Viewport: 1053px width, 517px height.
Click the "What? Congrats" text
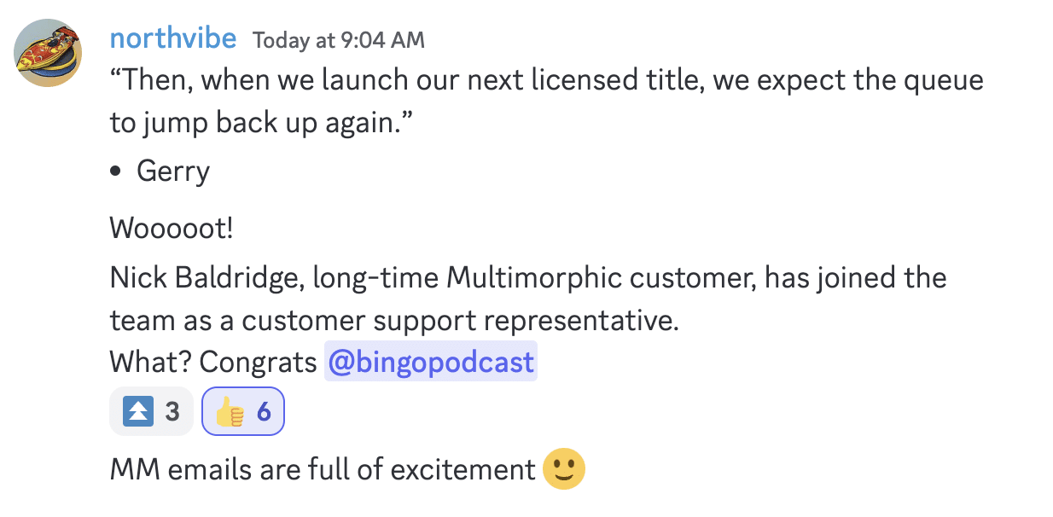(213, 363)
